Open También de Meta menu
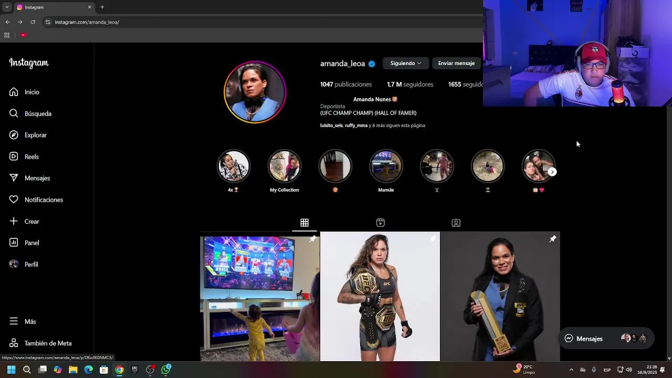 [x=40, y=343]
